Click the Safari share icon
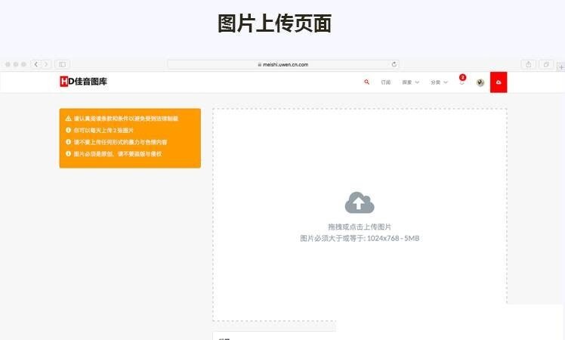 [528, 64]
